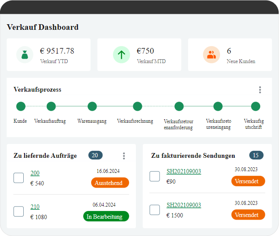Click the In Bearbeitung status badge
280x236 pixels.
tap(106, 216)
